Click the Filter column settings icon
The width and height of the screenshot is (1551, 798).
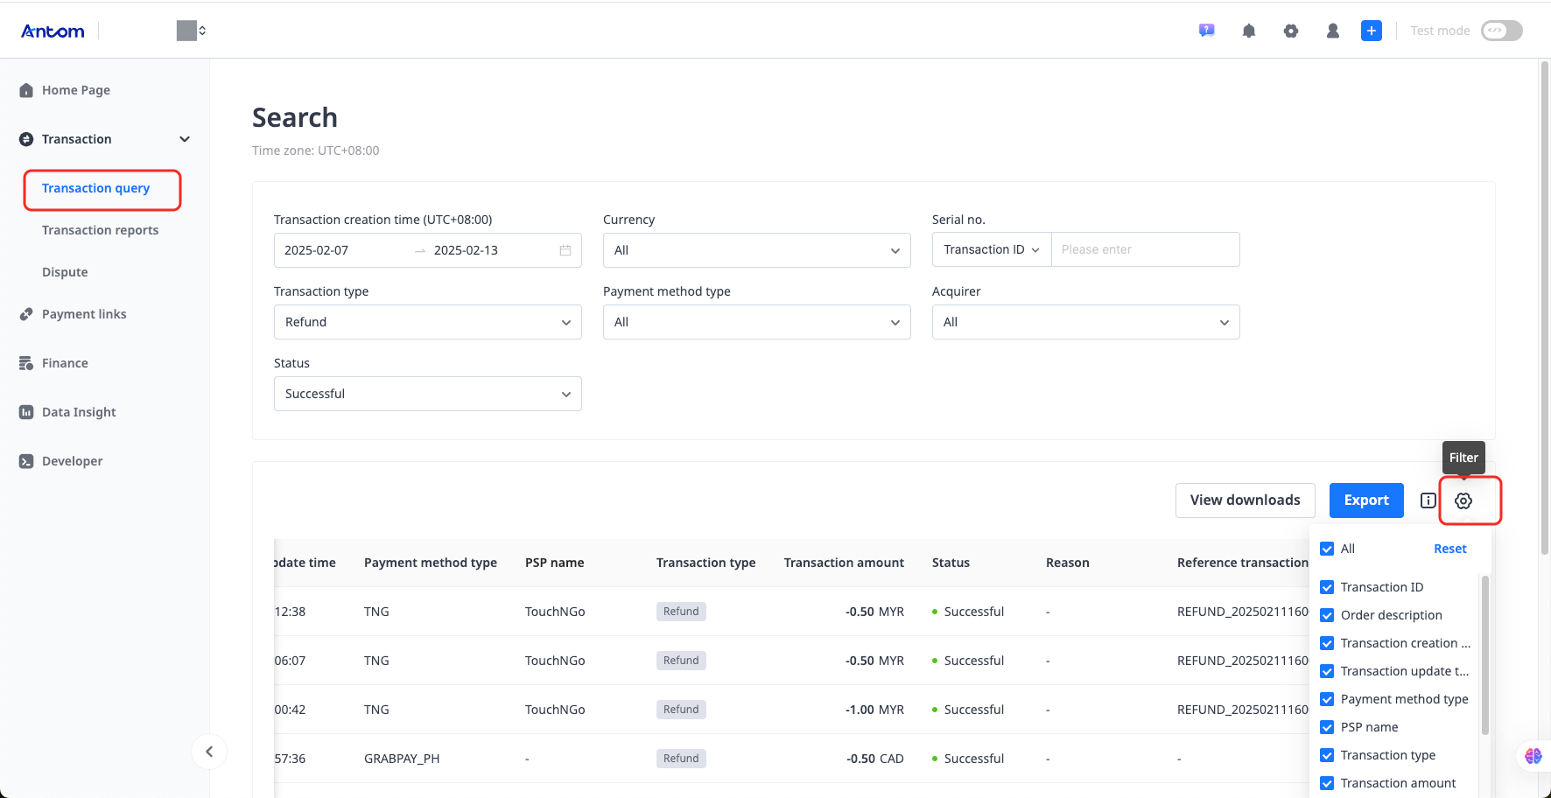(1463, 500)
